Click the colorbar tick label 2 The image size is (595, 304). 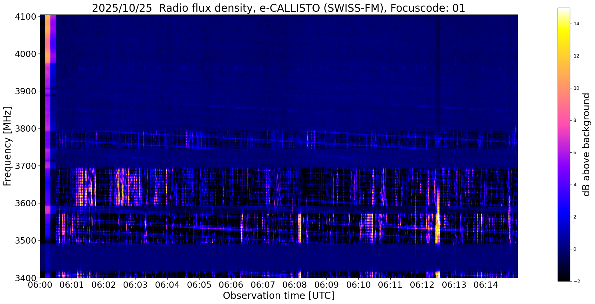[575, 217]
